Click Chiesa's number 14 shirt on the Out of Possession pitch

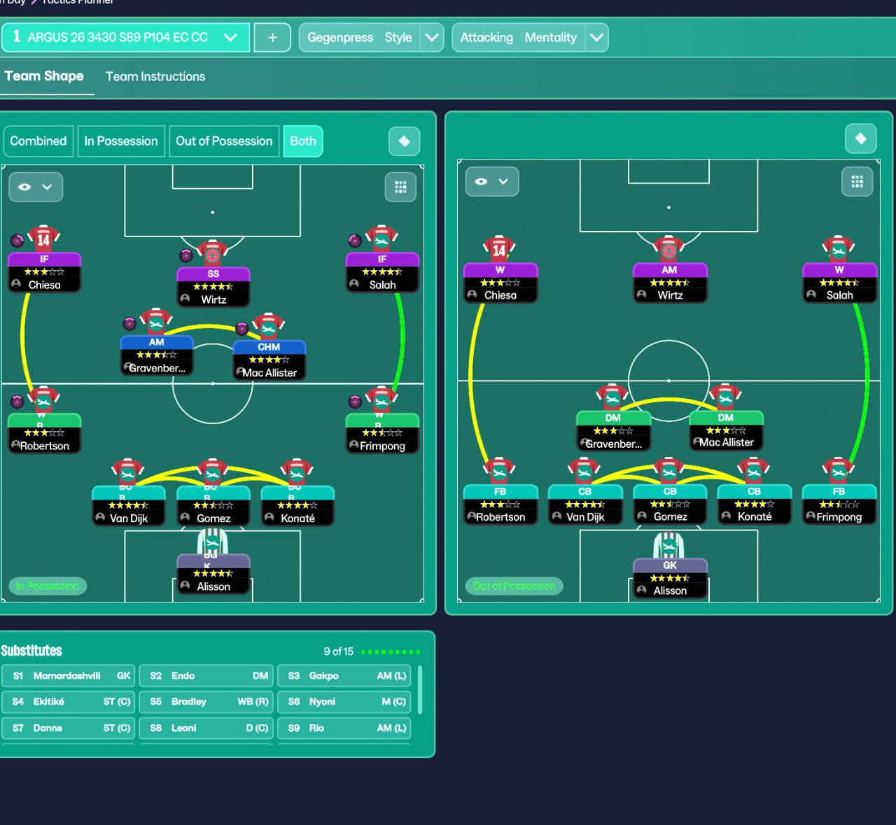coord(499,249)
